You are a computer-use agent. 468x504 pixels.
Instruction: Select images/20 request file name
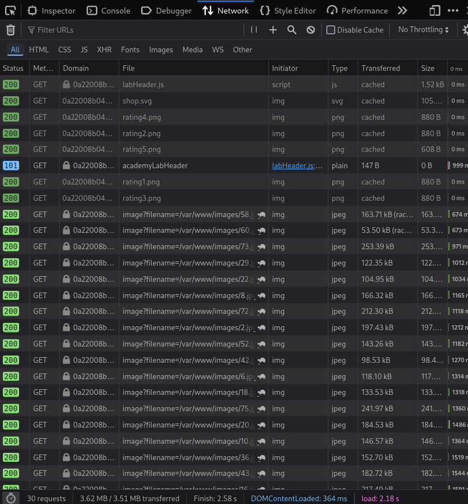pyautogui.click(x=188, y=425)
